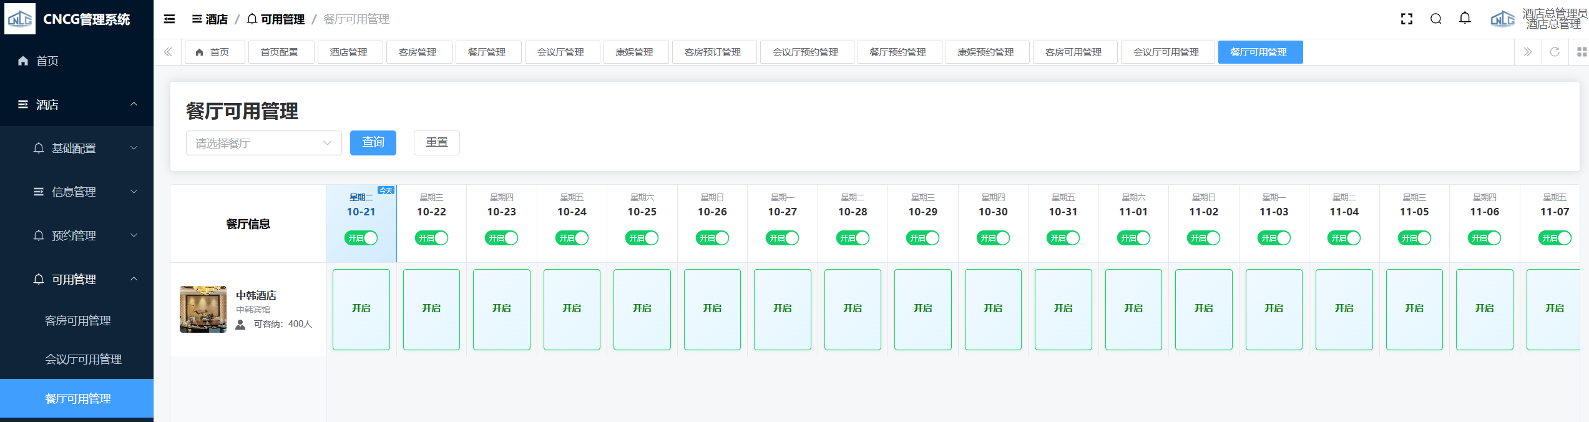Open 会议厅可用管理 in the sidebar
The image size is (1589, 422).
pyautogui.click(x=83, y=359)
